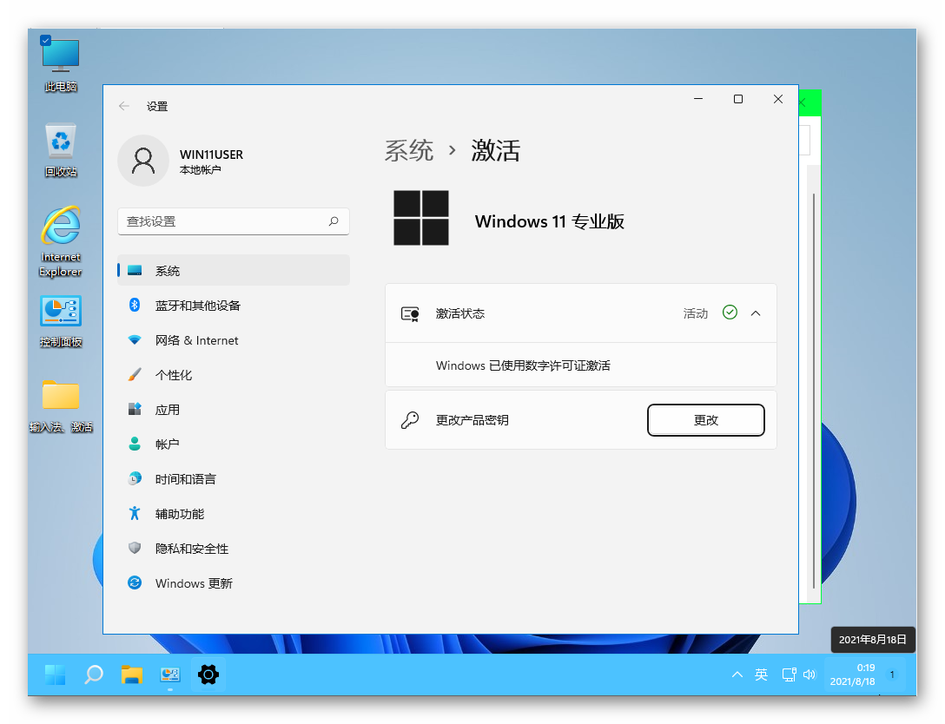Open the 回收站 recycle bin icon
This screenshot has height=724, width=945.
click(x=60, y=150)
